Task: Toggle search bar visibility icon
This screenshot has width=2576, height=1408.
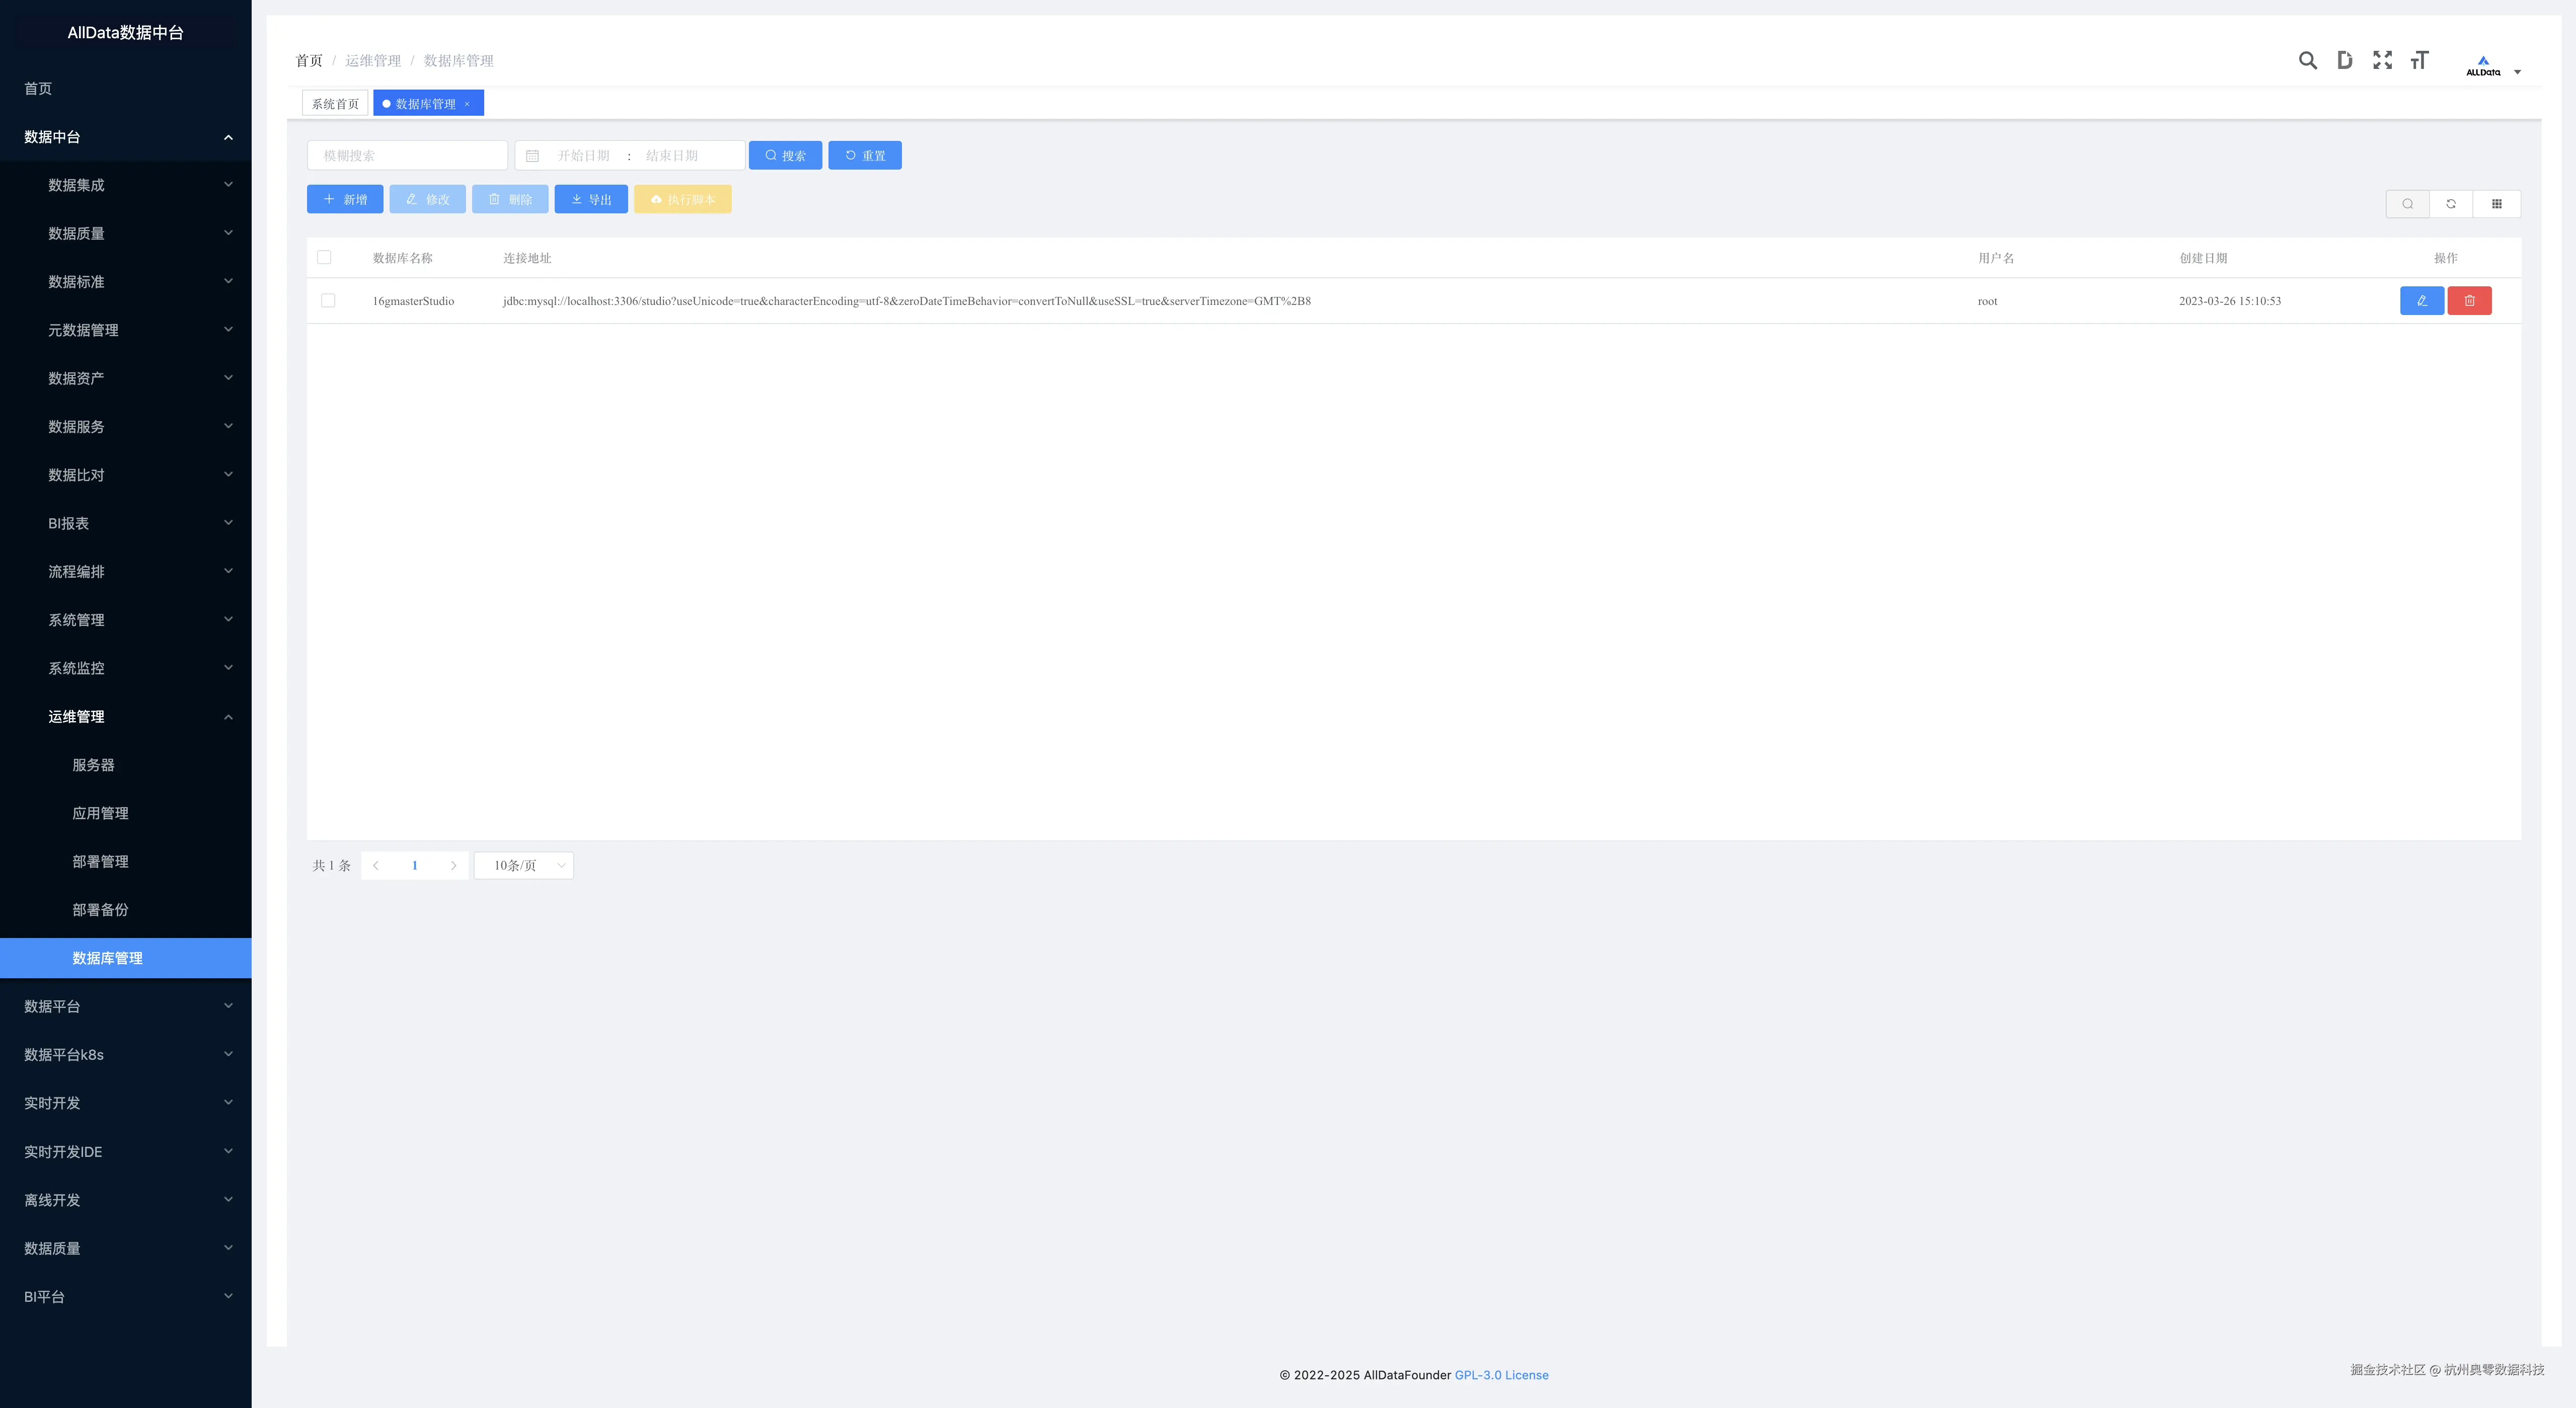Action: click(x=2408, y=204)
